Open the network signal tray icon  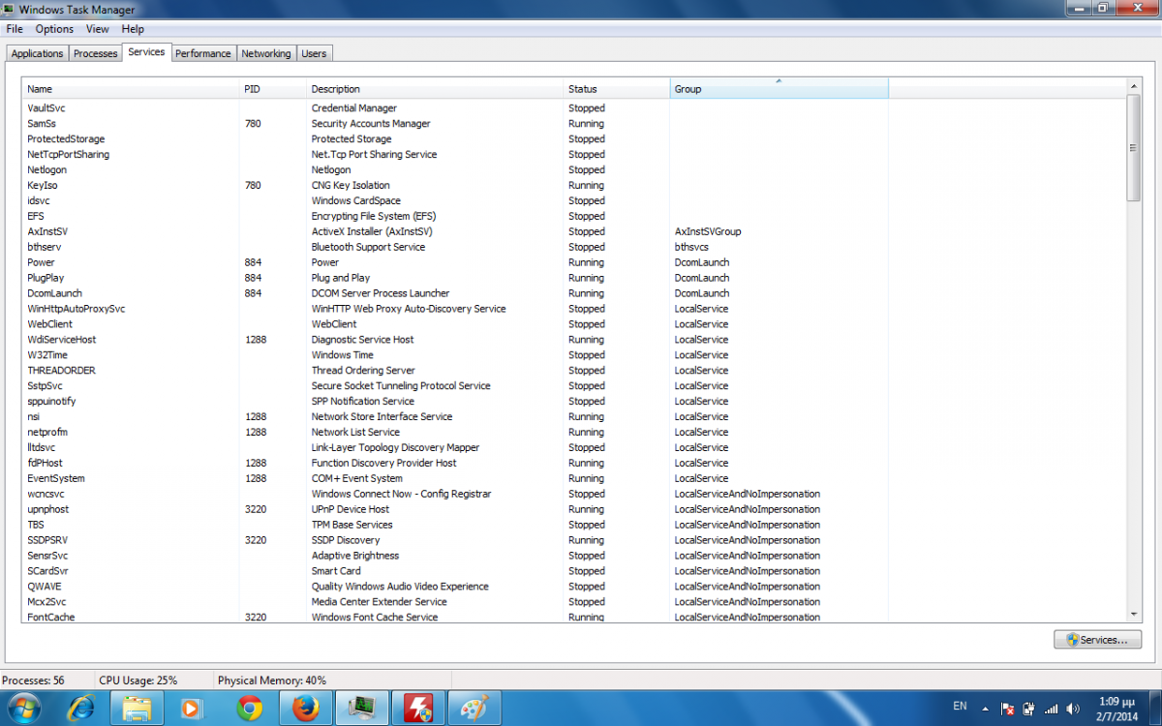pos(1051,709)
